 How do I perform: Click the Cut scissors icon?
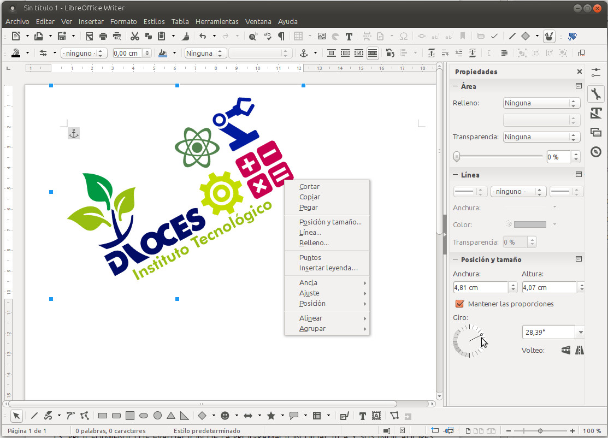(134, 37)
